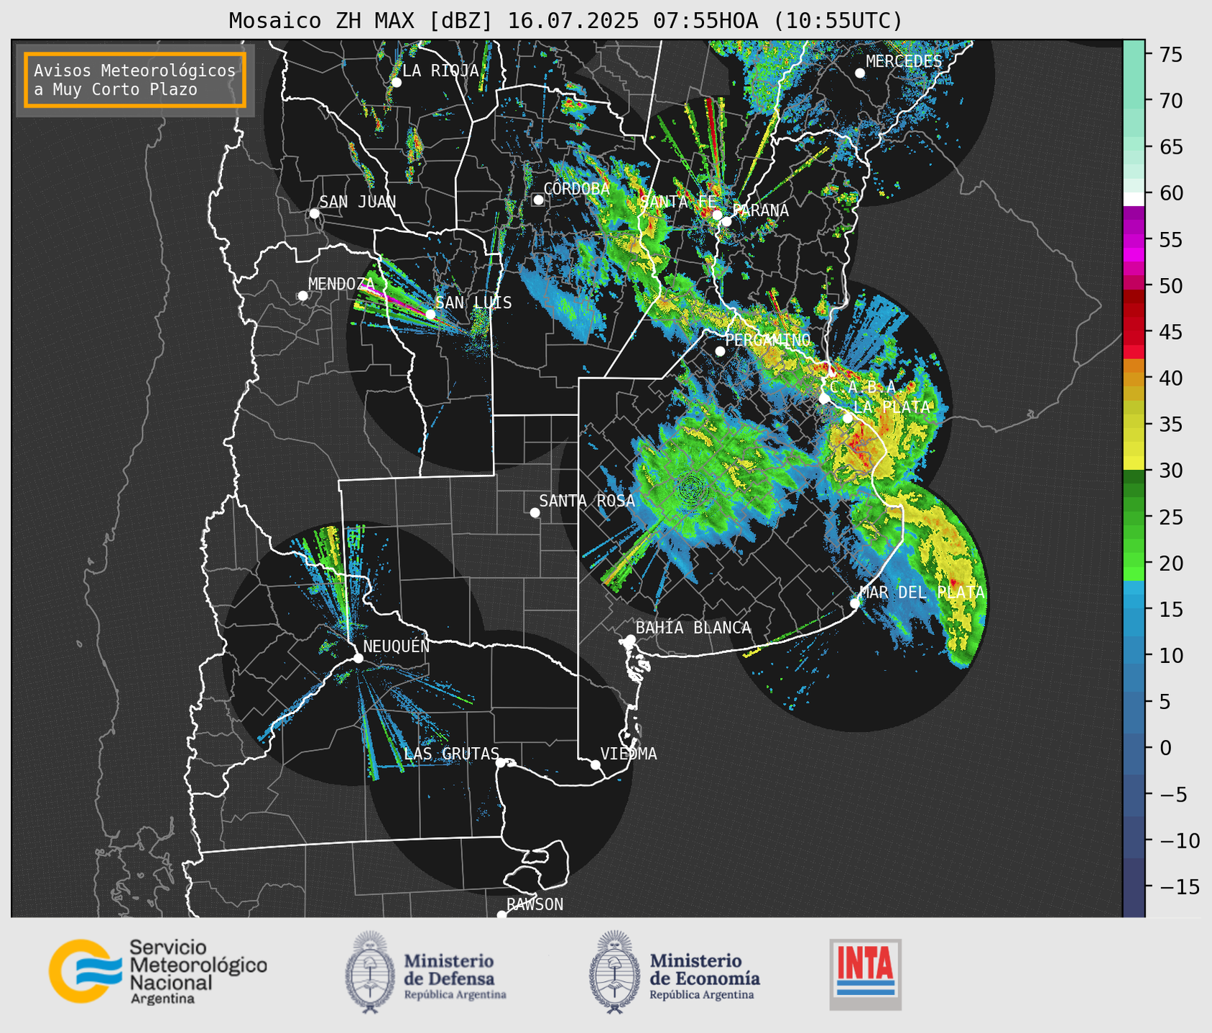Click the 75 value on the colorbar scale

[x=1171, y=55]
